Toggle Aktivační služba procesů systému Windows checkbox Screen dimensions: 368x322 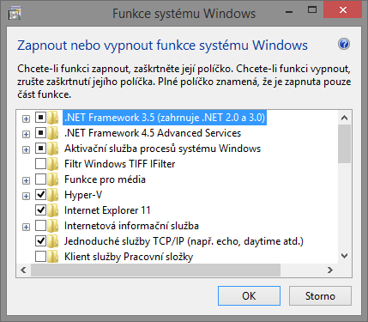point(40,148)
